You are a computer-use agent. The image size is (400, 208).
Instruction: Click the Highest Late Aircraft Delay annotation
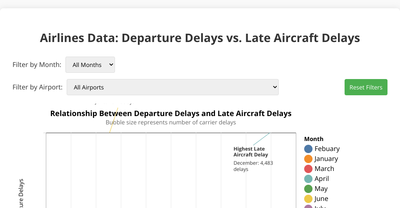tap(250, 152)
